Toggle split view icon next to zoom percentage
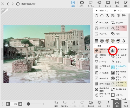 click(8, 104)
